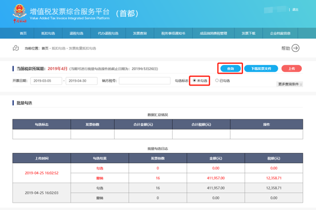Open the 首页 nav tab
The image size is (316, 210).
tap(23, 33)
